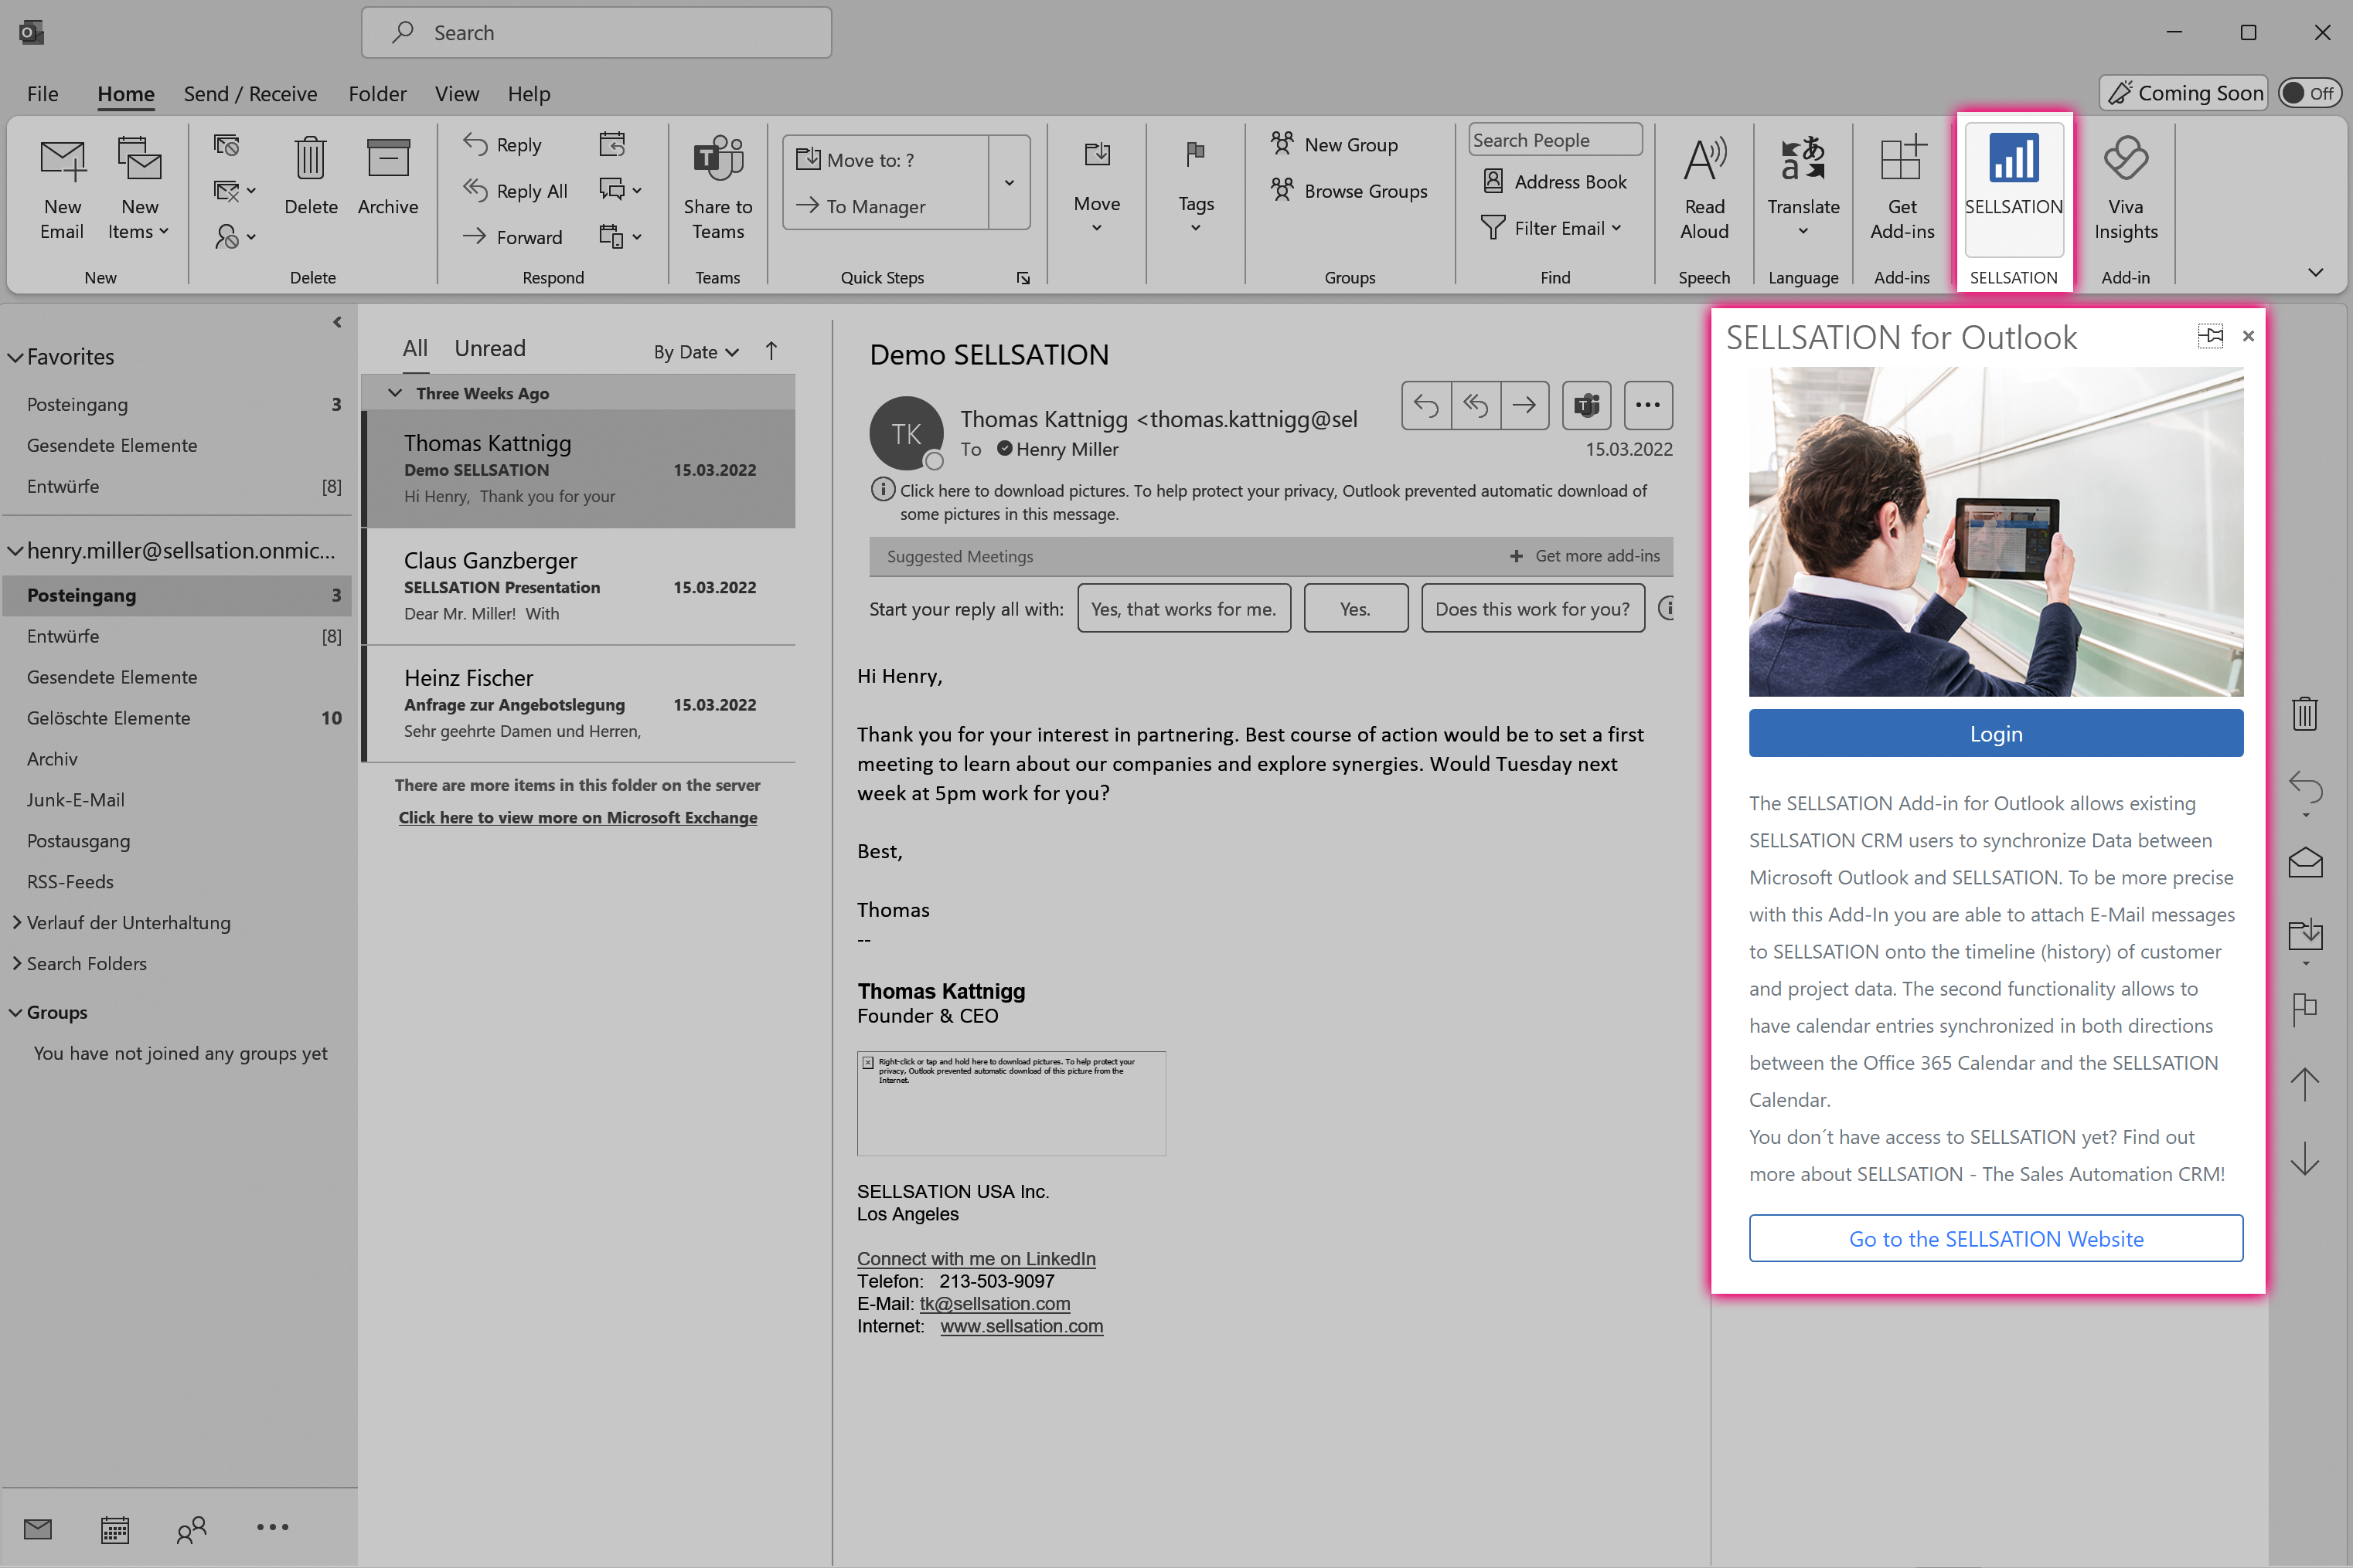Expand the Search Folders node
Screen dimensions: 2353x1568
coord(16,963)
